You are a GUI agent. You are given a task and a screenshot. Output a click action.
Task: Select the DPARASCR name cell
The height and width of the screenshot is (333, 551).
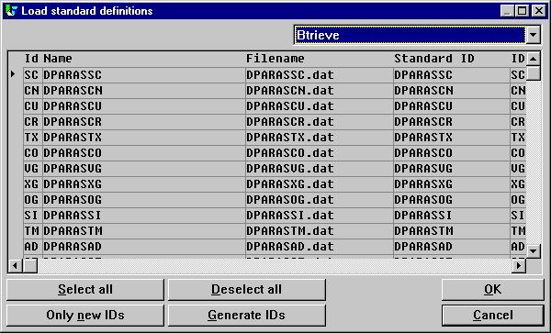coord(144,122)
